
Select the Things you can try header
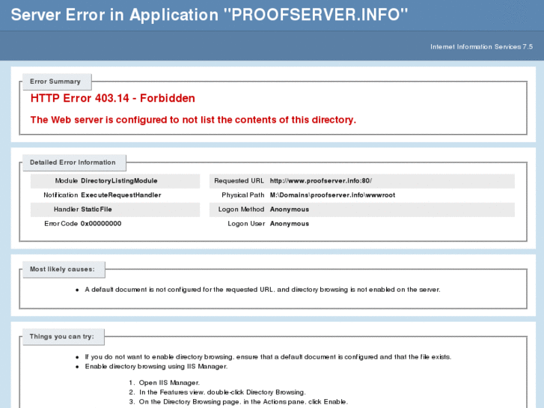(x=62, y=337)
